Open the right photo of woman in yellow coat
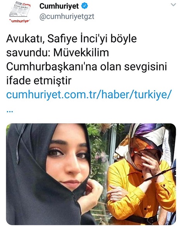182x230 pixels. [141, 174]
